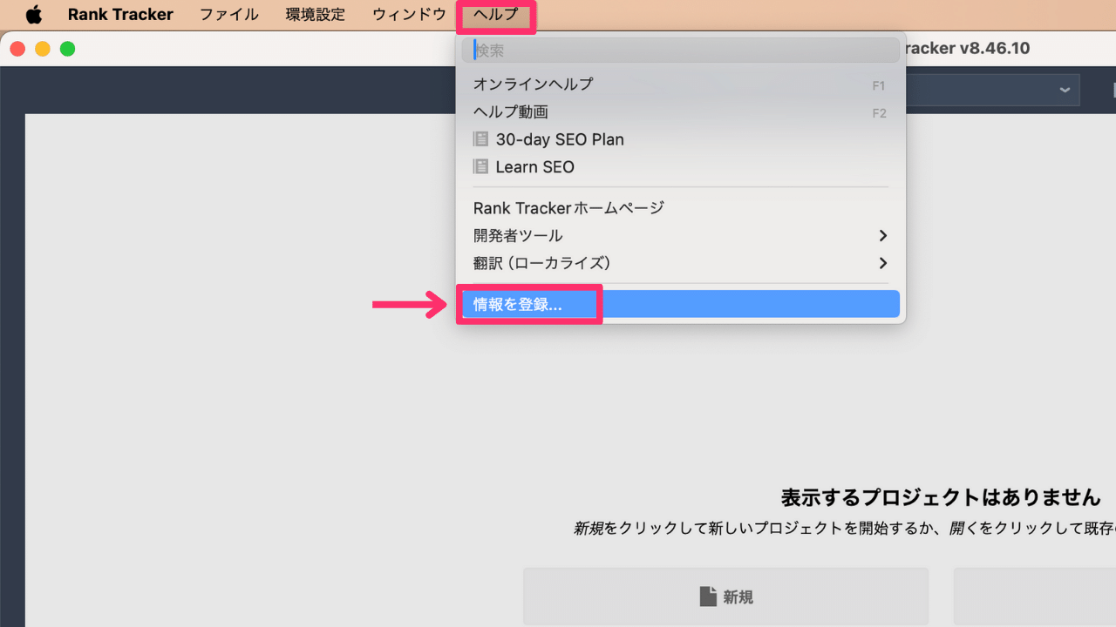Select ヘルプ動画 menu entry
The width and height of the screenshot is (1116, 627).
[680, 112]
